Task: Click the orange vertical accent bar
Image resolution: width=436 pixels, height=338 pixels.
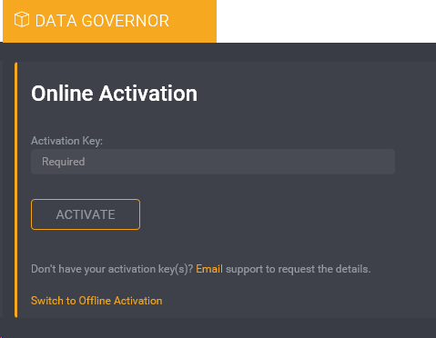Action: 16,190
